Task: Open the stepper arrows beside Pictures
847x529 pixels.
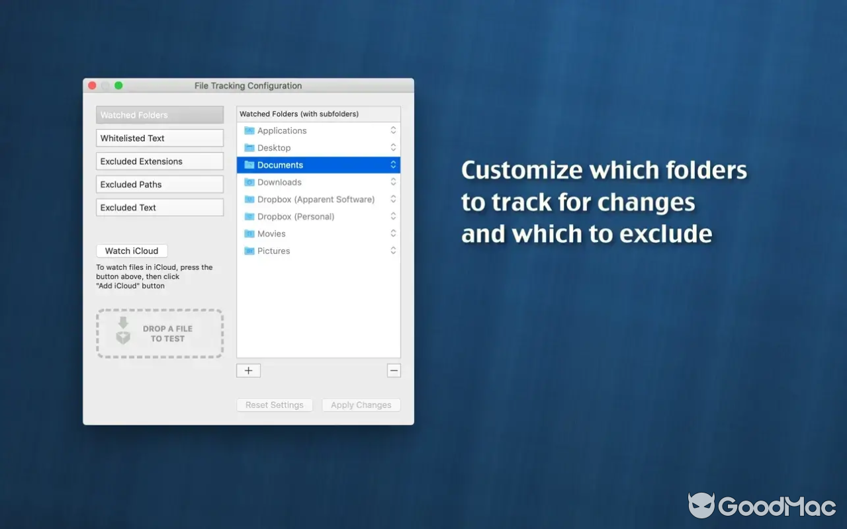Action: 393,251
